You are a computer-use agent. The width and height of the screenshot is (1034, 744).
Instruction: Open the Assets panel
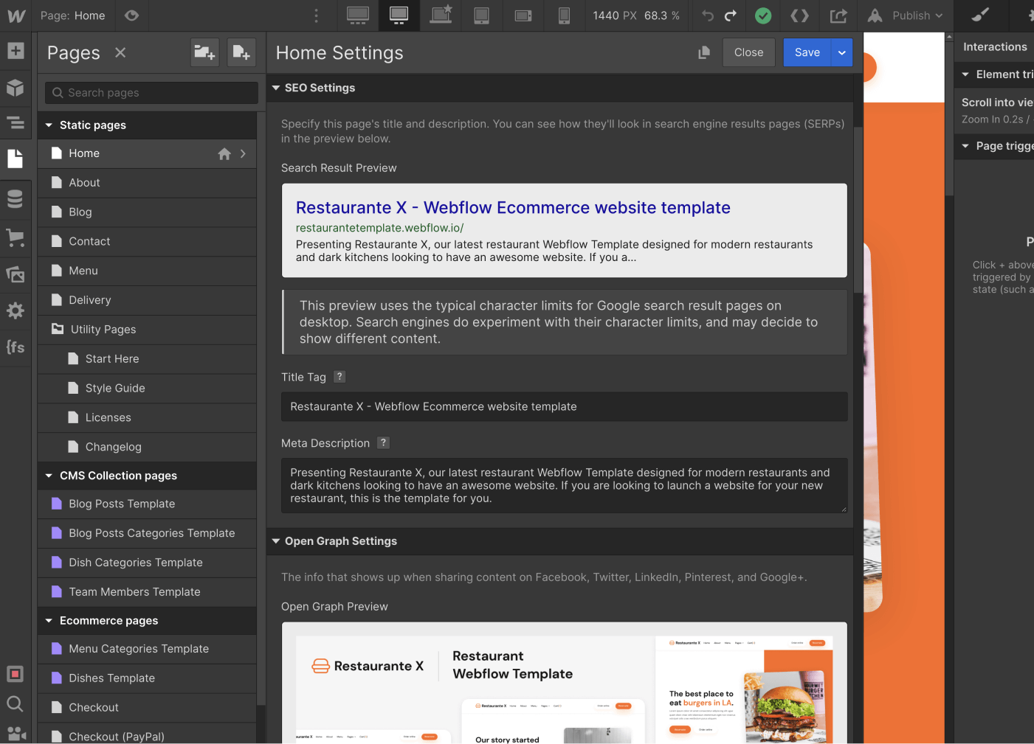click(15, 274)
